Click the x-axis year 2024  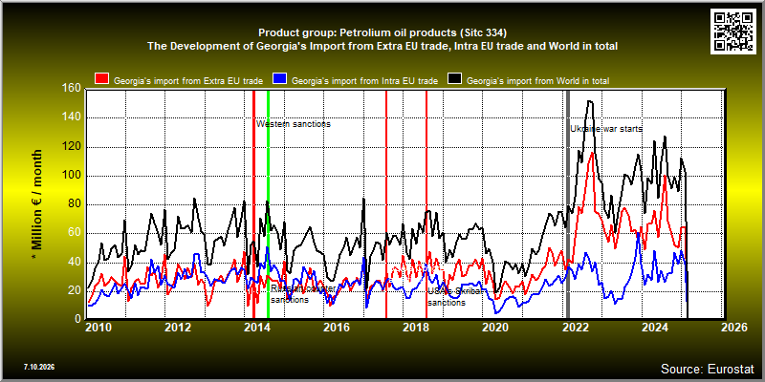(x=655, y=328)
